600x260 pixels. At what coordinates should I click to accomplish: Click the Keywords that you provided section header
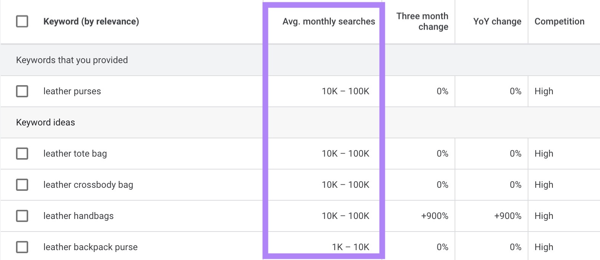pyautogui.click(x=72, y=60)
